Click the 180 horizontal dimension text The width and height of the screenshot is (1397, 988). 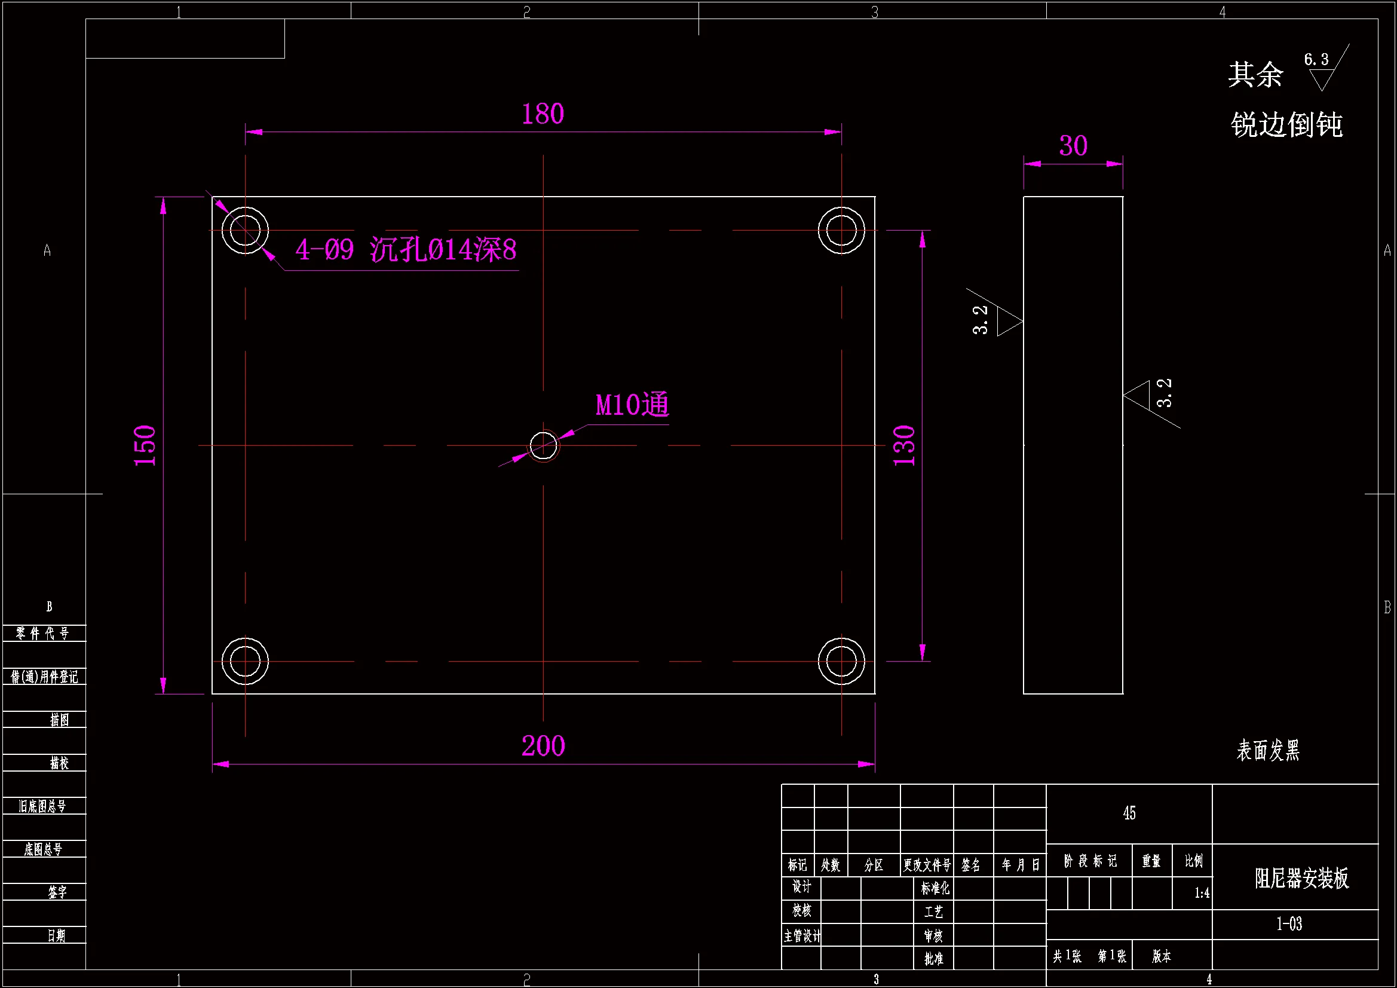coord(543,114)
